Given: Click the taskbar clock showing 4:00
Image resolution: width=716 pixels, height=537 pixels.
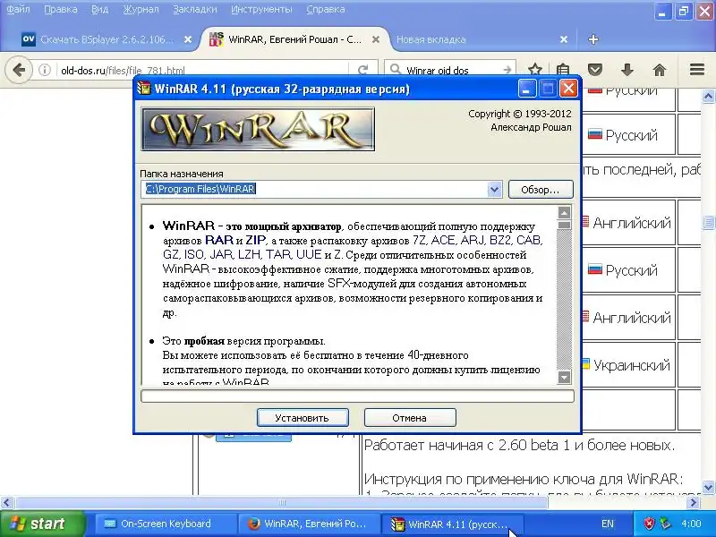Looking at the screenshot, I should (691, 524).
